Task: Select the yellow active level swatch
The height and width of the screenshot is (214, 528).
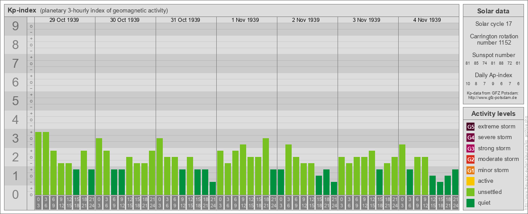Action: click(x=471, y=181)
